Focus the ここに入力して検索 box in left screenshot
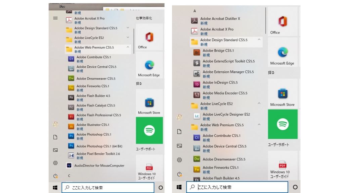Viewport: 344px width, 193px height. (x=108, y=188)
